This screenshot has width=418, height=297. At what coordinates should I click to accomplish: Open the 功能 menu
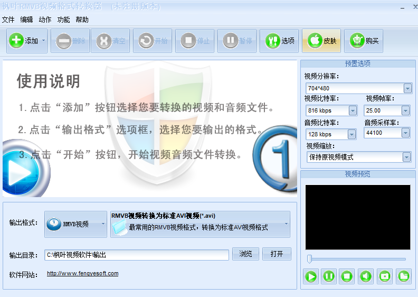[63, 20]
